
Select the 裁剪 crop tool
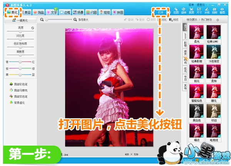point(191,11)
